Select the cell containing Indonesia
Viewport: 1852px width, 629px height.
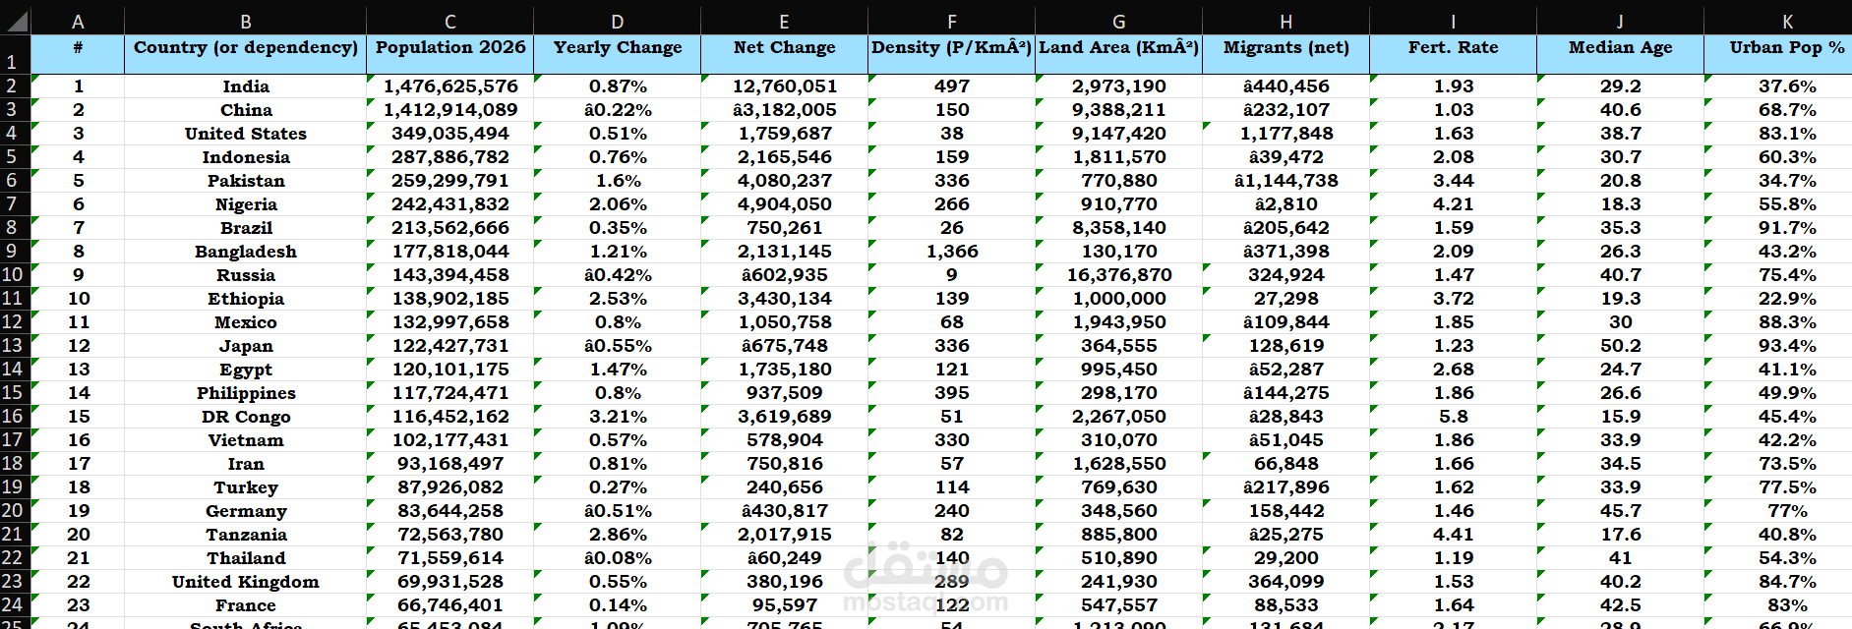(x=245, y=157)
